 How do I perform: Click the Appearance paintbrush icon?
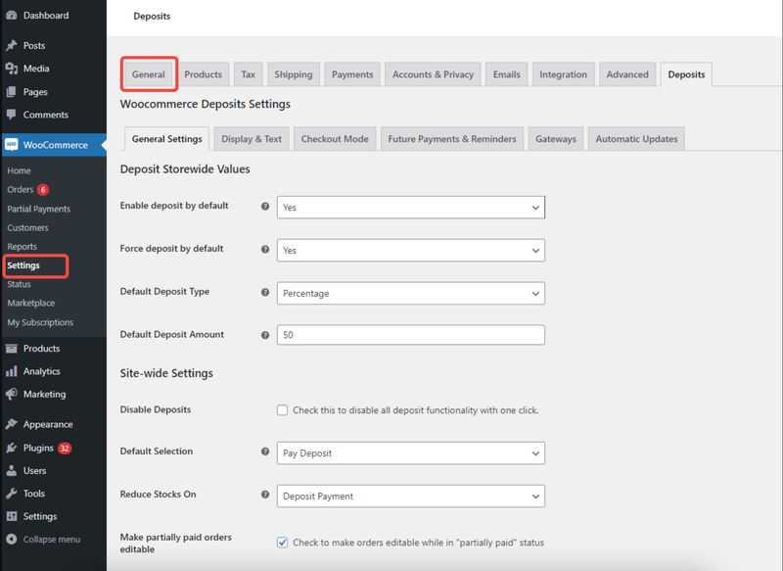tap(12, 425)
